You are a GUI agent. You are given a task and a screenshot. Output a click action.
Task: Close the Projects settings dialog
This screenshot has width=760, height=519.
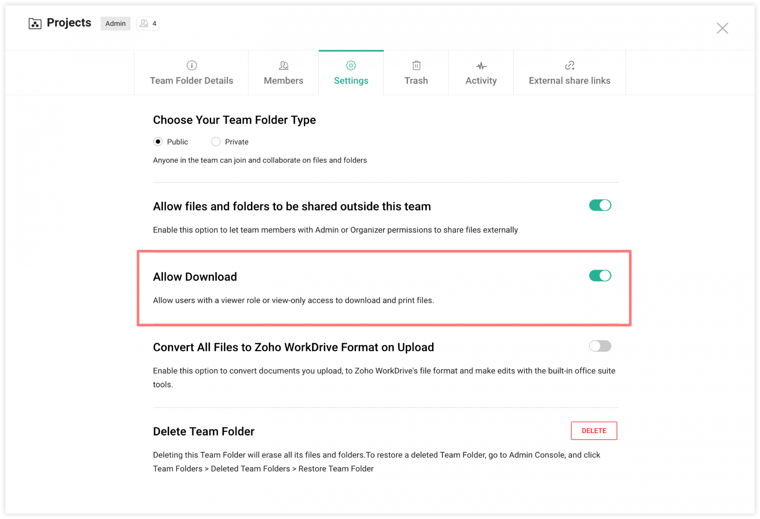722,28
